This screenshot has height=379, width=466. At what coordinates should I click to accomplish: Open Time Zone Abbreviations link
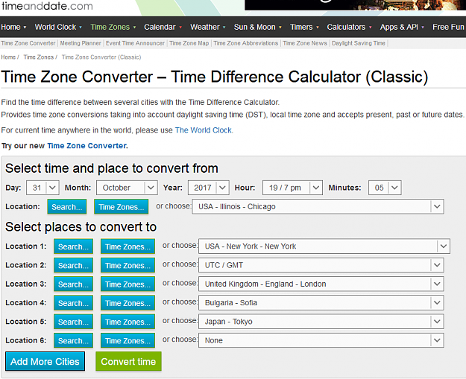click(246, 43)
